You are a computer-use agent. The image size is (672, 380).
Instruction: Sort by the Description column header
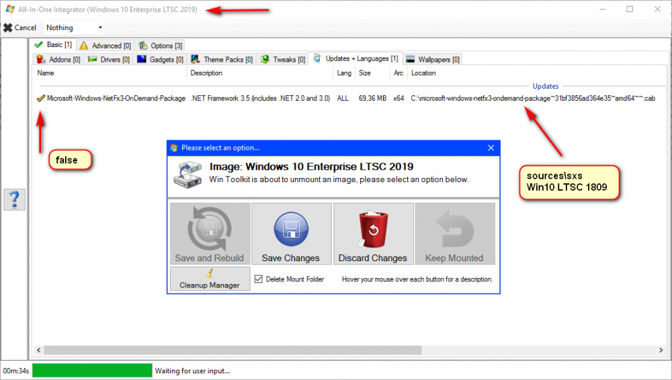pos(260,73)
